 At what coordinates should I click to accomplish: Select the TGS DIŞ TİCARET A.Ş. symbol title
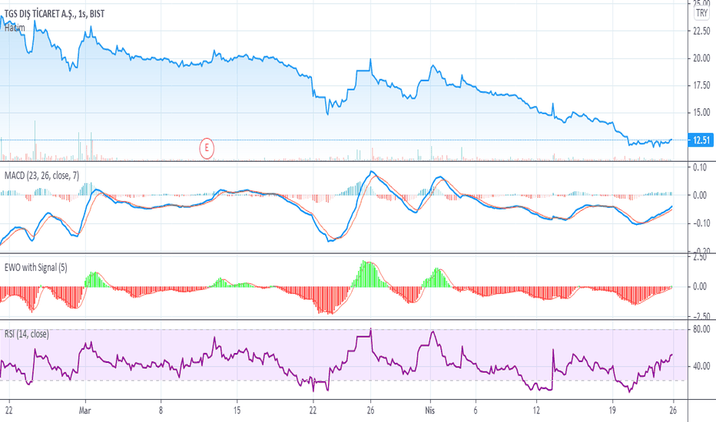(55, 14)
